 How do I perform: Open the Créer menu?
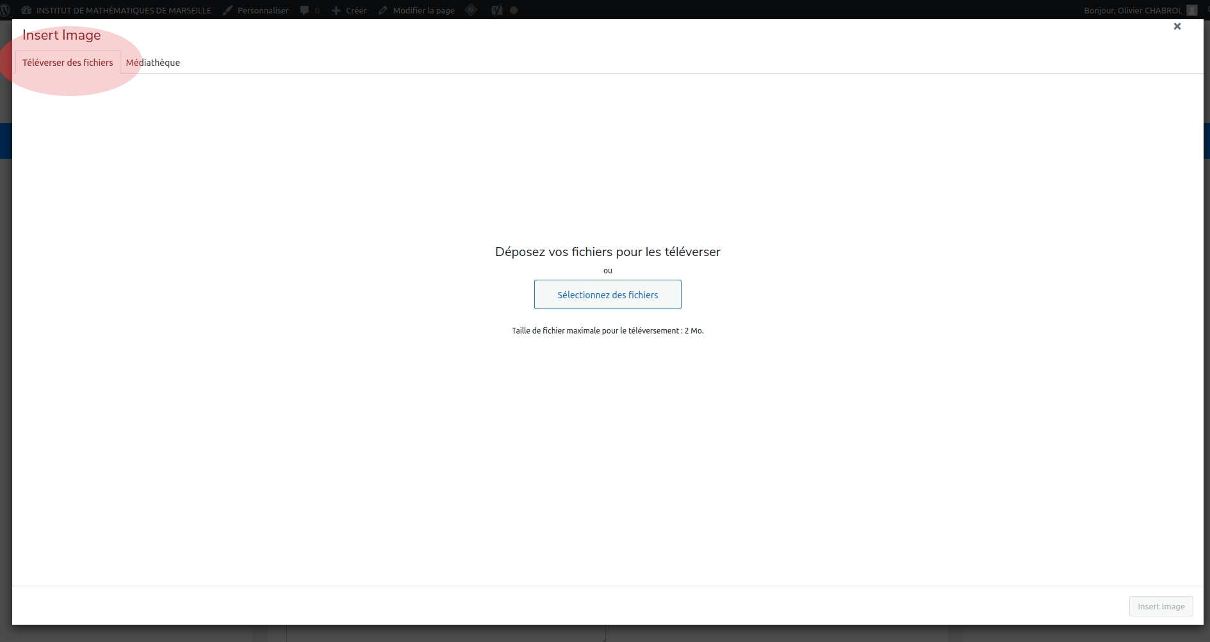tap(356, 10)
